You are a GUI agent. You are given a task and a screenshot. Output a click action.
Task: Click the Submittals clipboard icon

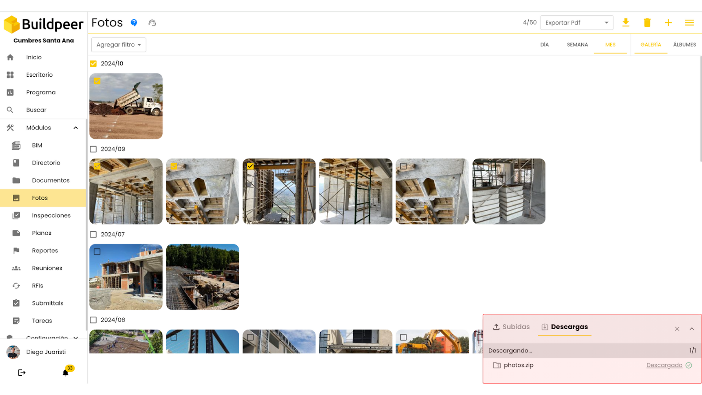[16, 303]
